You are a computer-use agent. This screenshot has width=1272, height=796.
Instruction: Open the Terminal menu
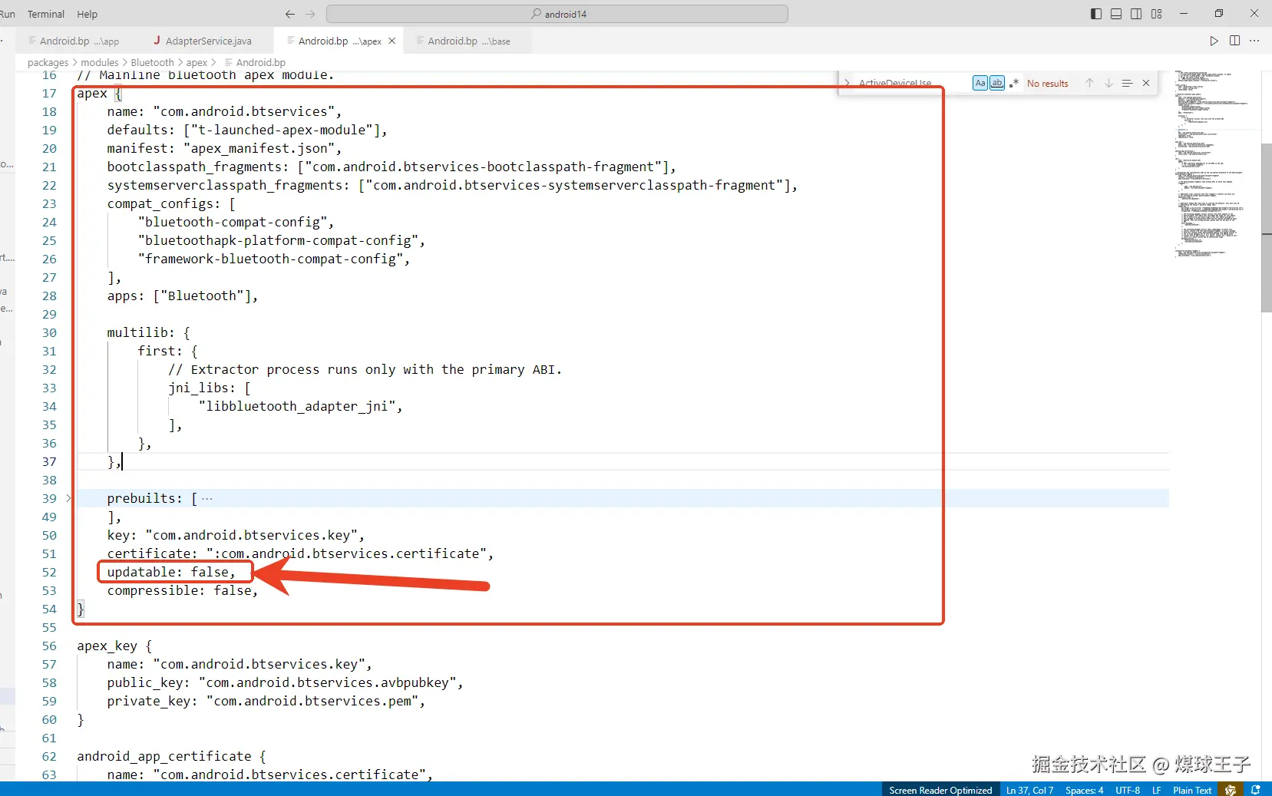tap(46, 14)
